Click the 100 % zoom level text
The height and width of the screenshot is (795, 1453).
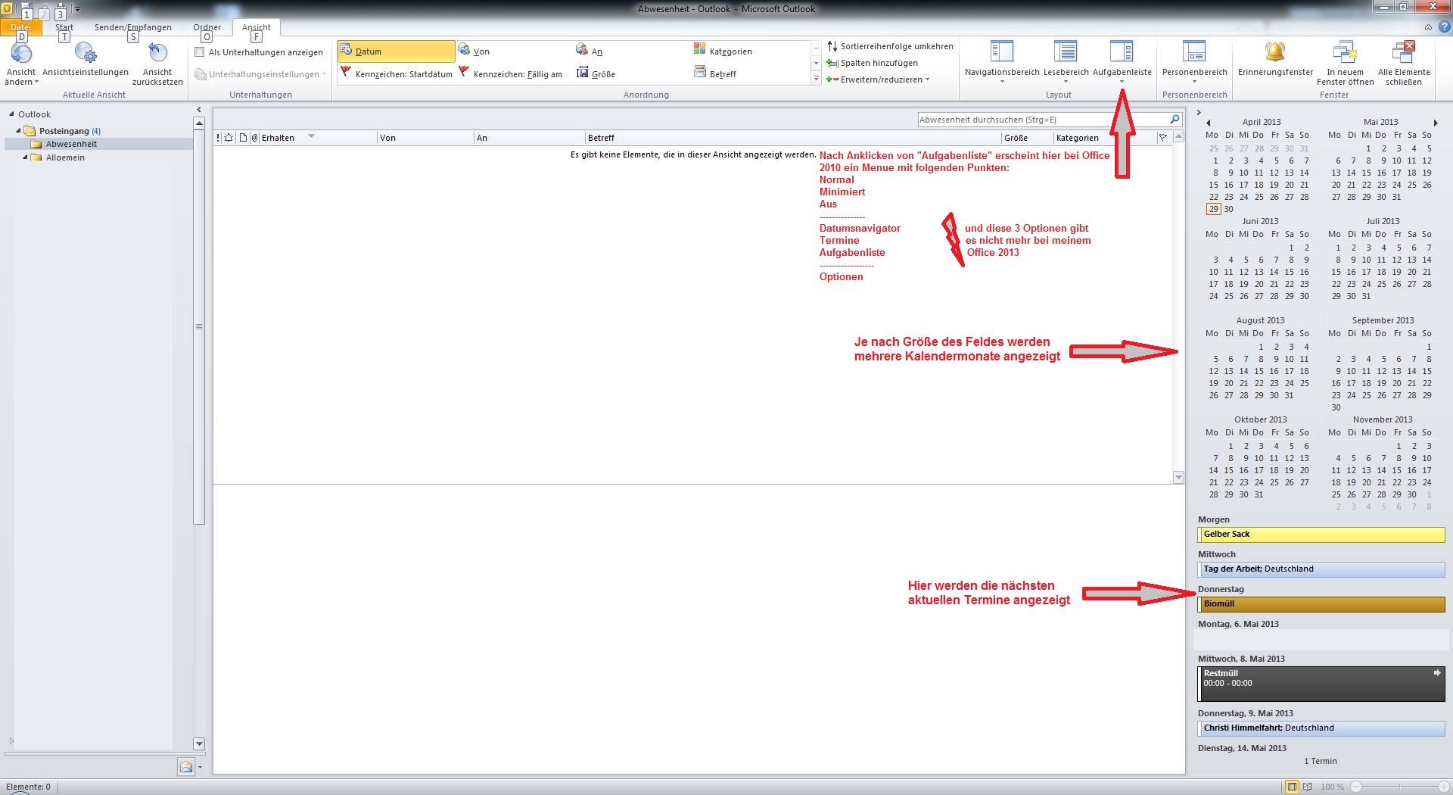(1333, 787)
